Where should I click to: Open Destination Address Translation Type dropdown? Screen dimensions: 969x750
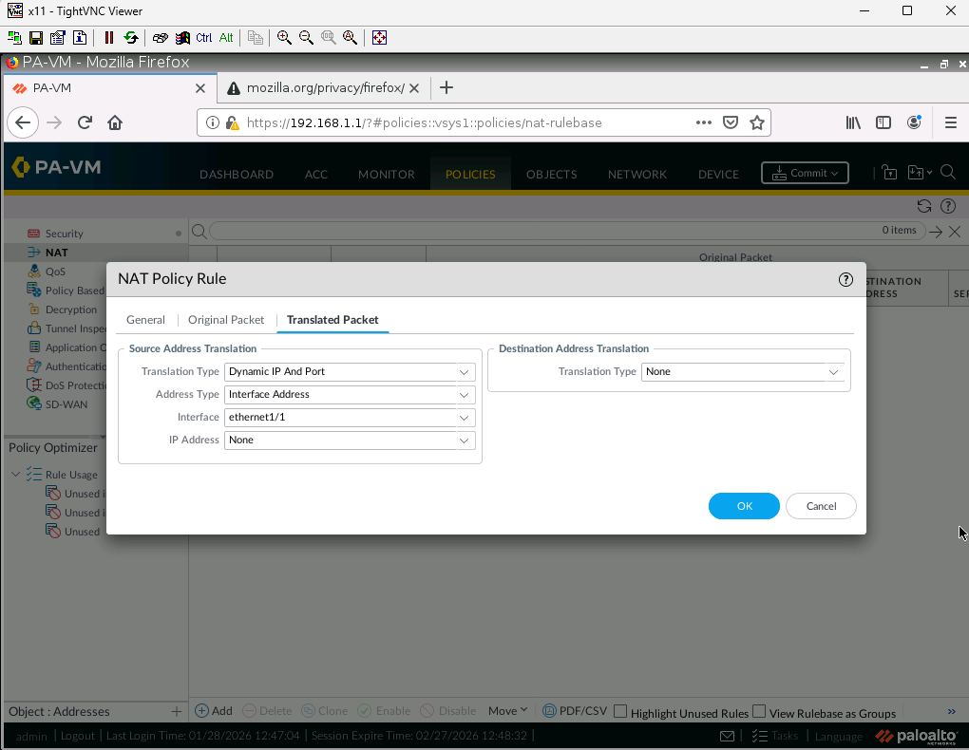742,371
